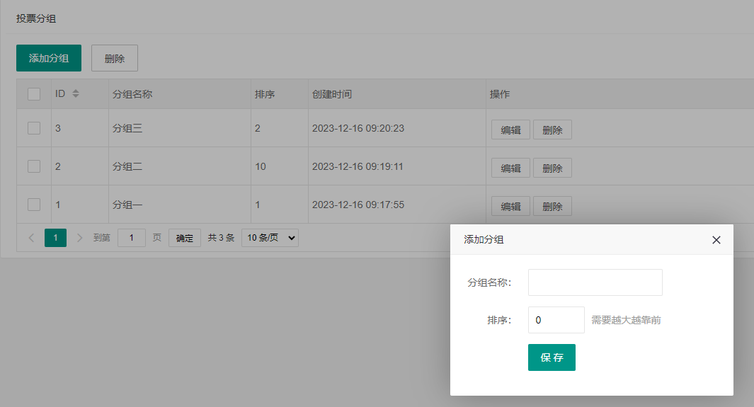This screenshot has height=407, width=754.
Task: Edit the 分组三 row
Action: [510, 130]
